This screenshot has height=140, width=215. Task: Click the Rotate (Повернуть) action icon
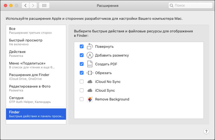(90, 46)
